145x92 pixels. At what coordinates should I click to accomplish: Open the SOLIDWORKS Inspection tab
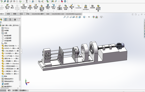74,14
